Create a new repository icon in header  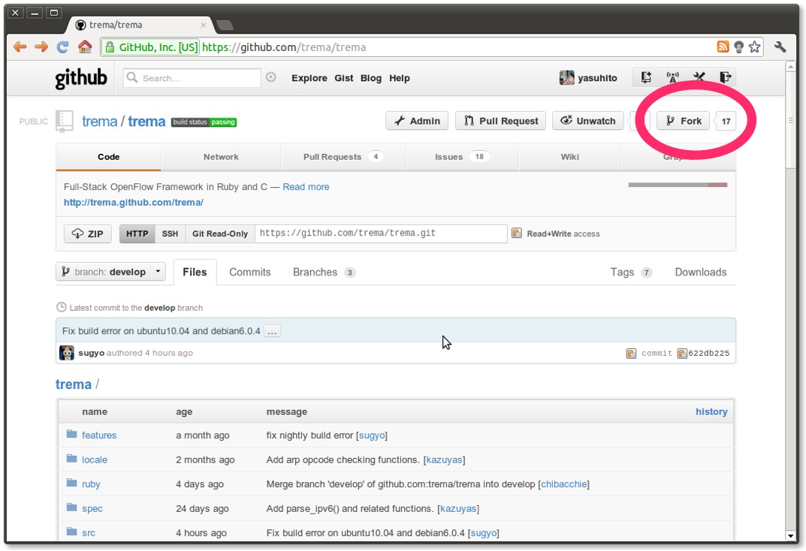tap(646, 77)
